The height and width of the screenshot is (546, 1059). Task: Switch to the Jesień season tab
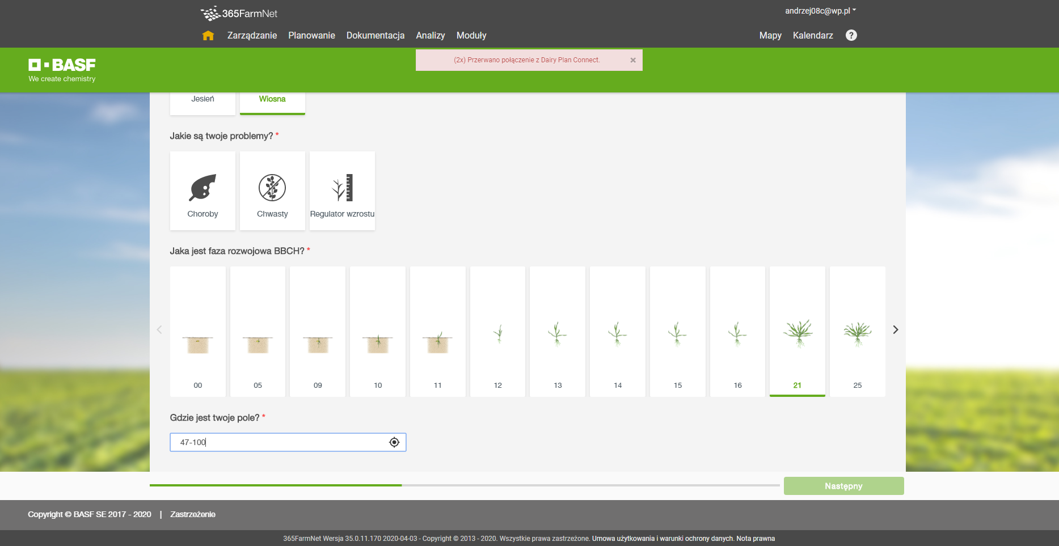(202, 100)
